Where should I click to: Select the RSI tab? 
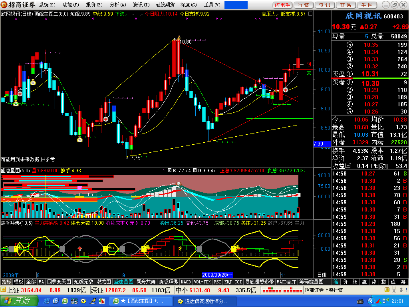click(x=217, y=282)
